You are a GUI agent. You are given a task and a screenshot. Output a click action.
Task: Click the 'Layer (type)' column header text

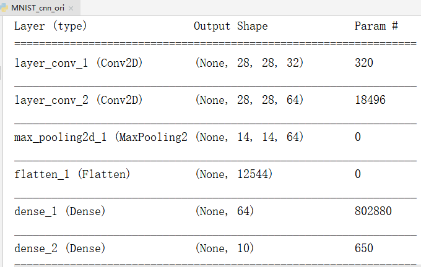[51, 26]
